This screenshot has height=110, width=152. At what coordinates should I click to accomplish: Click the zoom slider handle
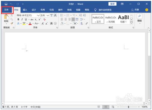coord(129,107)
